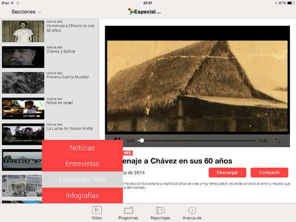The height and width of the screenshot is (222, 296).
Task: Toggle fullscreen video mode
Action: coord(277,141)
